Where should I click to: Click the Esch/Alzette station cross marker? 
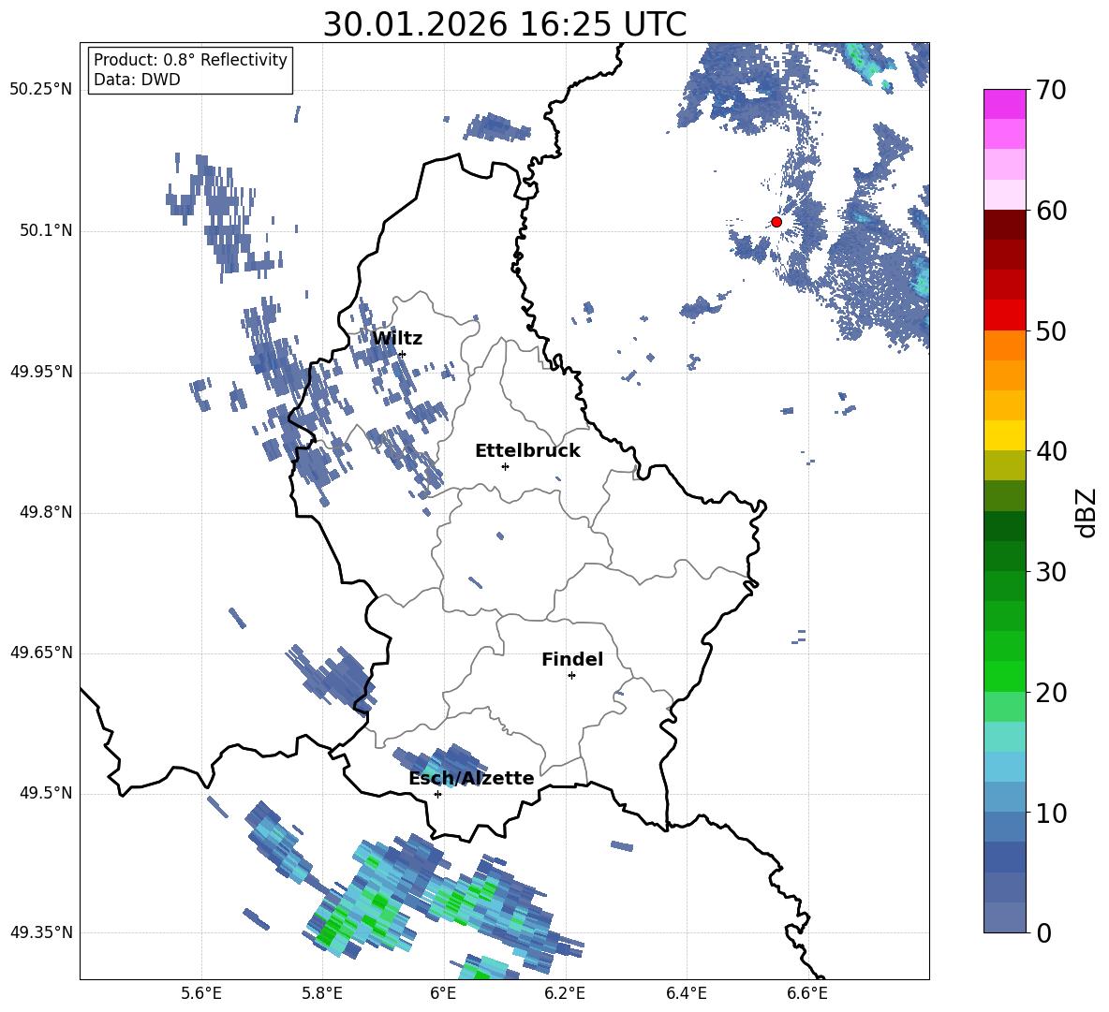437,794
